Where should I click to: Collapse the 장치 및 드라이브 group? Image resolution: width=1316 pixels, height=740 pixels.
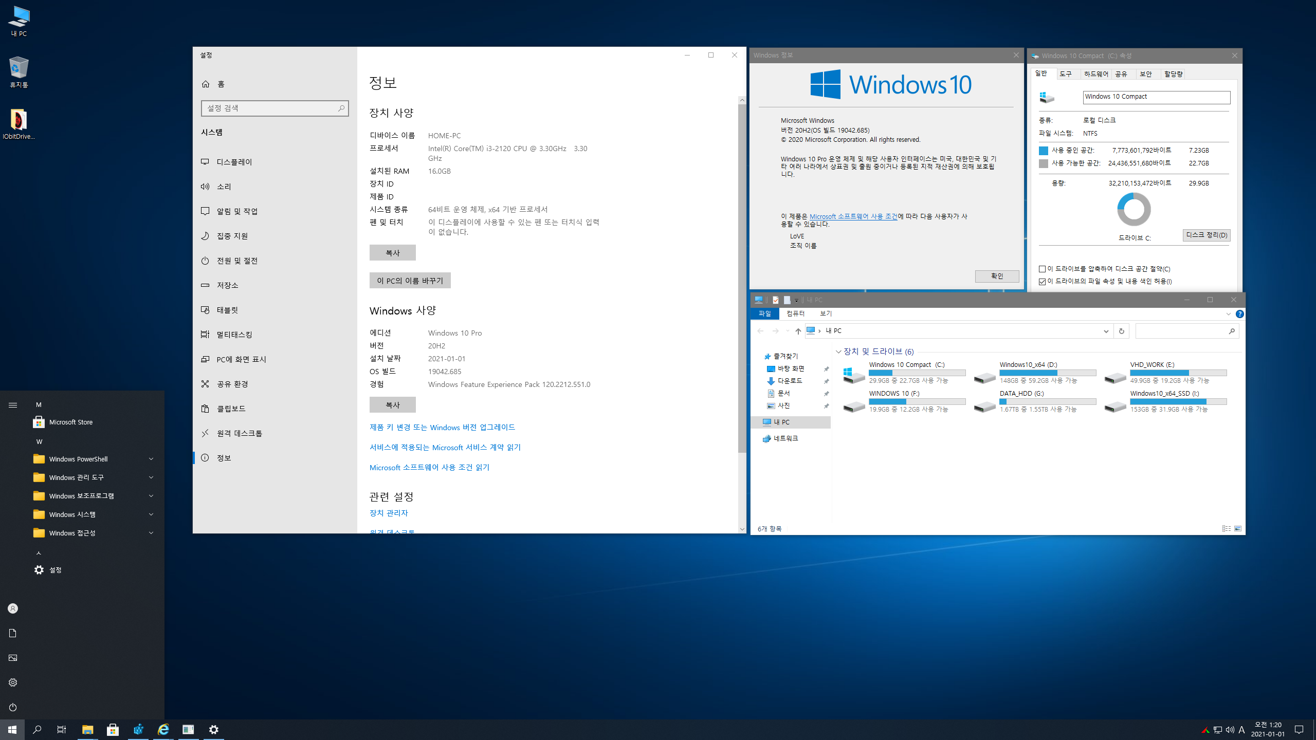point(838,352)
